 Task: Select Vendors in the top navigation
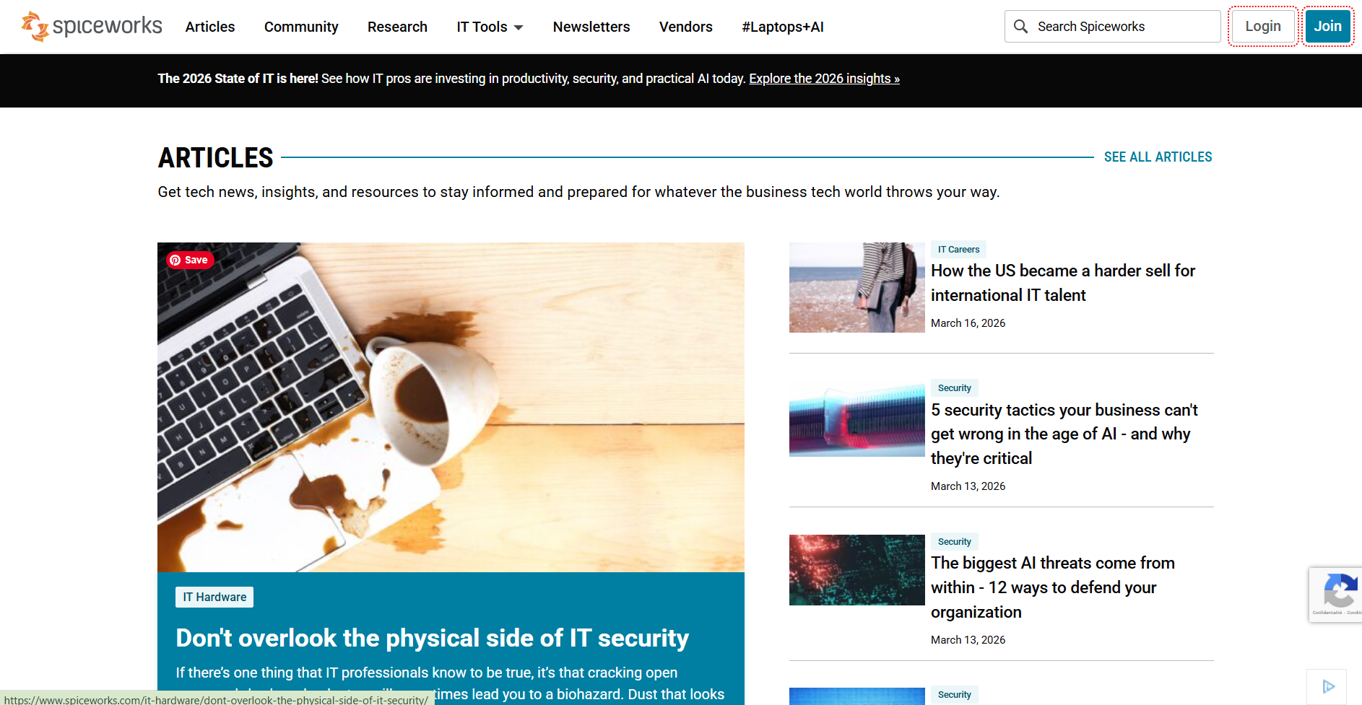[x=685, y=27]
